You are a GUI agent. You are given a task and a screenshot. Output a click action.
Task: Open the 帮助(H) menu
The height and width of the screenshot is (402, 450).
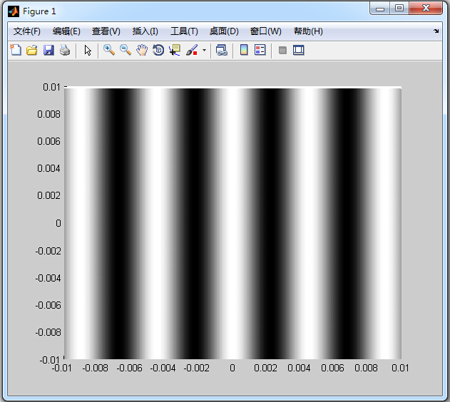(308, 31)
